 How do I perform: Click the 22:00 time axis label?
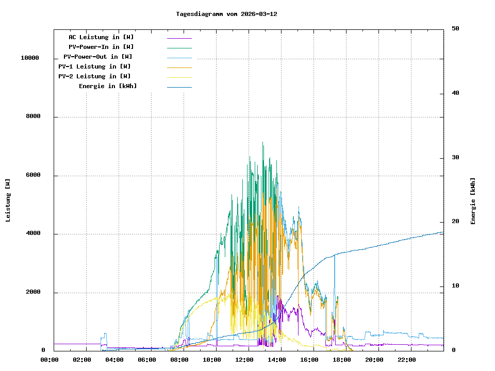tap(407, 359)
